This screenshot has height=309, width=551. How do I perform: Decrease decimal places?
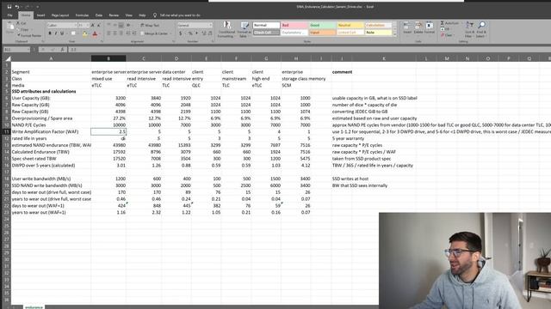(210, 33)
